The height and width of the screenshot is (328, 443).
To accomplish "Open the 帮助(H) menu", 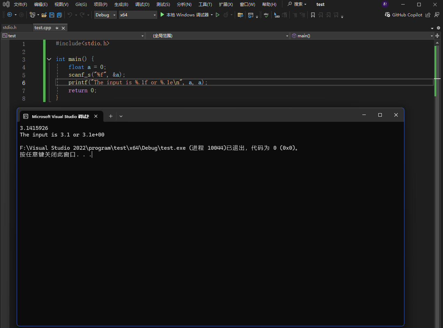I will click(269, 5).
